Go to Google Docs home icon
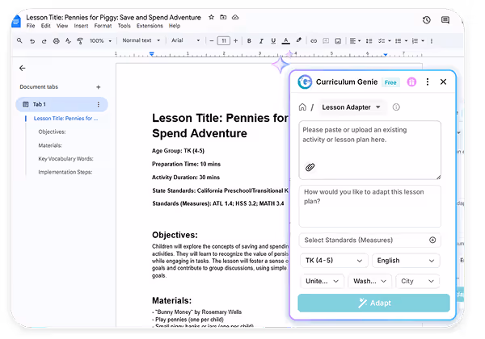This screenshot has height=339, width=485. [x=16, y=21]
